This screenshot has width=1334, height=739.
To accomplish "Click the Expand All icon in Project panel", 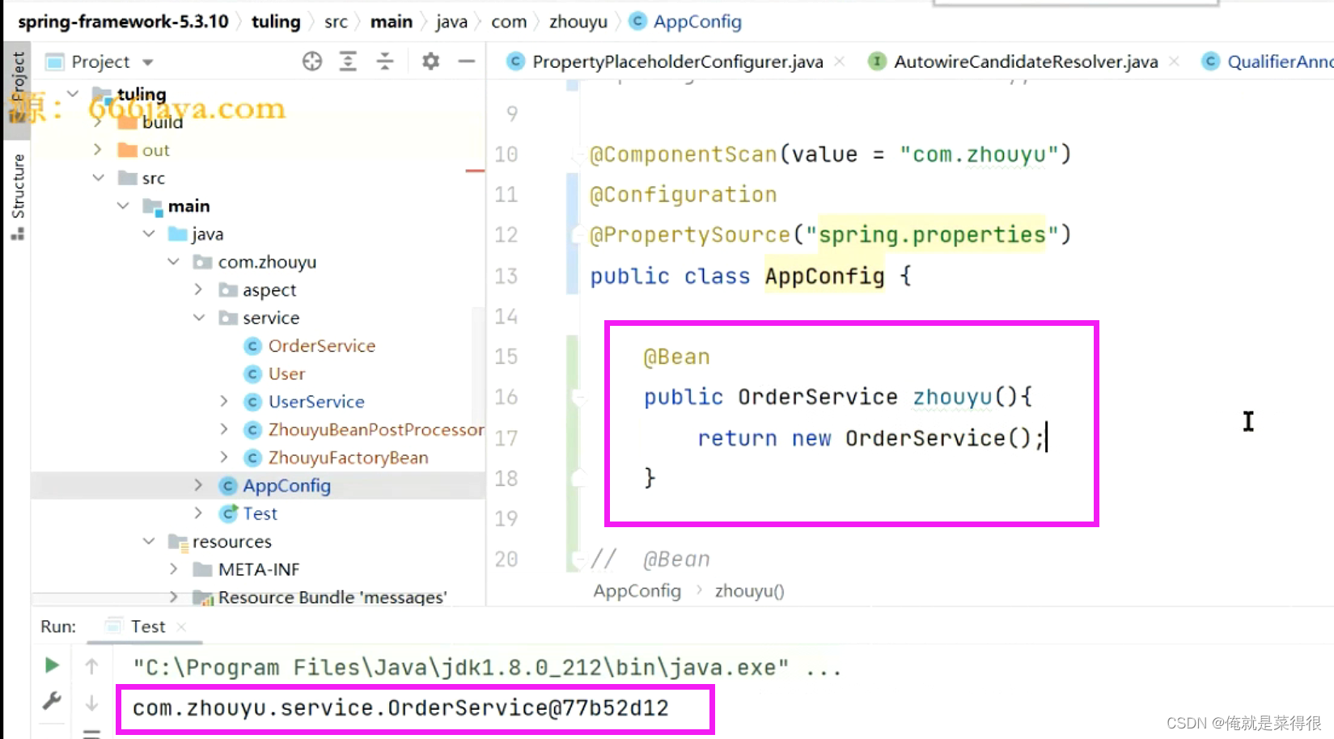I will [x=348, y=61].
